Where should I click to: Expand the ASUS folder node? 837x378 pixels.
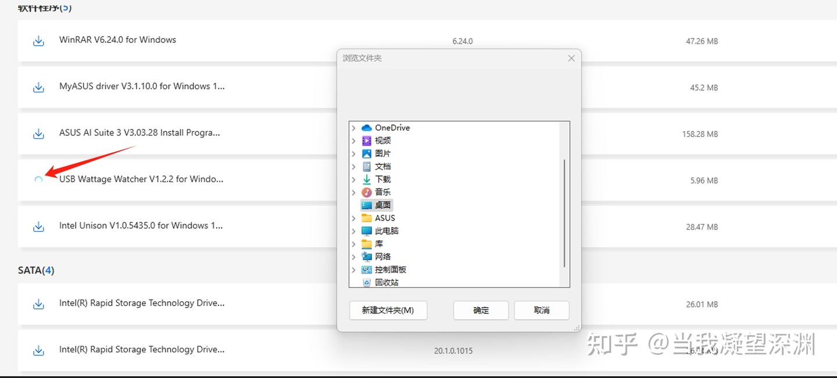[x=353, y=218]
